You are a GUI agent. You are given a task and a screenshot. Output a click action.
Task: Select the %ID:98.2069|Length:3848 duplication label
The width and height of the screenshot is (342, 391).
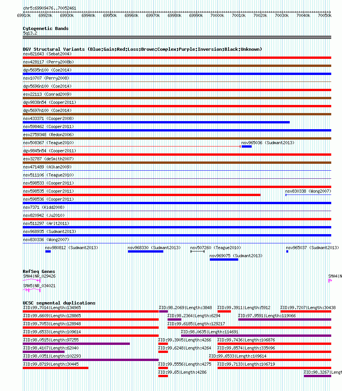pos(186,308)
